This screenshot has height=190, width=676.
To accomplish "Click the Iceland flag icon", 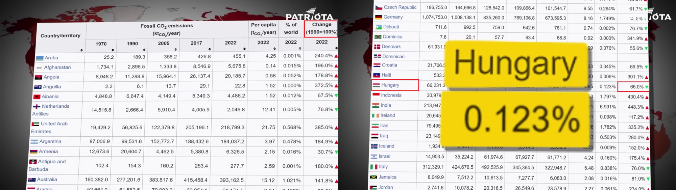I will 374,146.
